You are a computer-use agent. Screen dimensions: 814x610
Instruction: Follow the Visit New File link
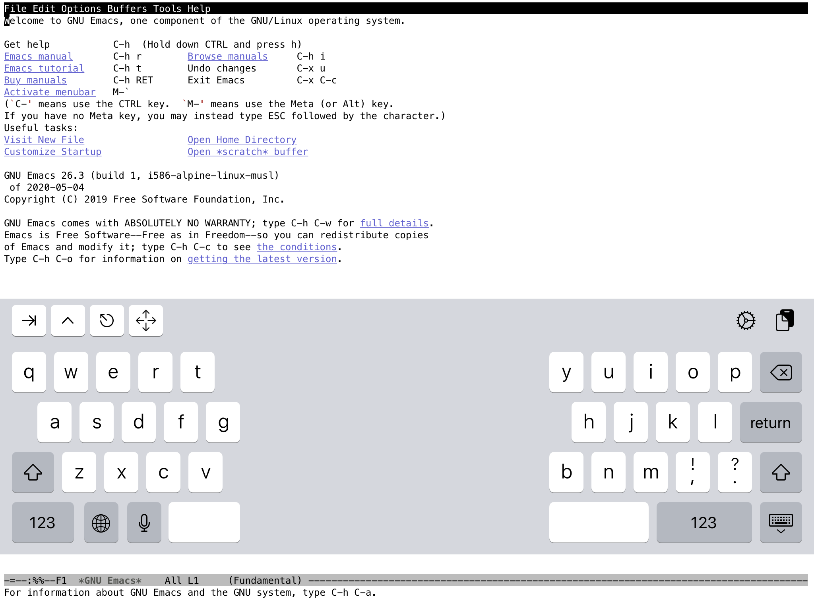coord(44,139)
